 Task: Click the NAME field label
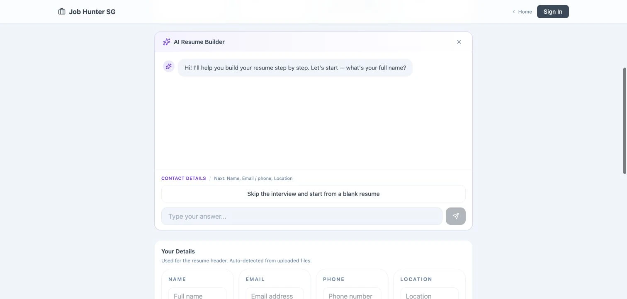click(177, 280)
